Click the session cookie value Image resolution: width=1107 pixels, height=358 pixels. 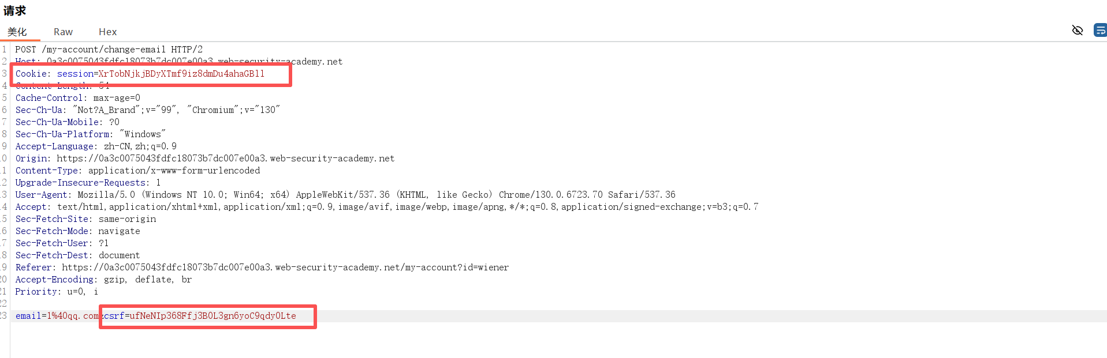[x=181, y=74]
